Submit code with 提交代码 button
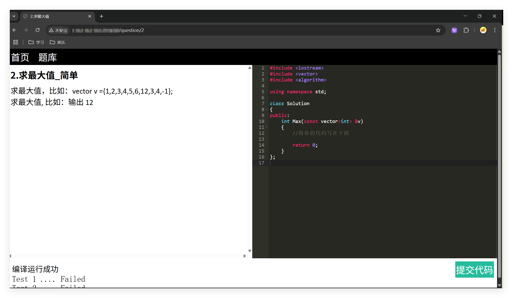513x298 pixels. point(474,270)
